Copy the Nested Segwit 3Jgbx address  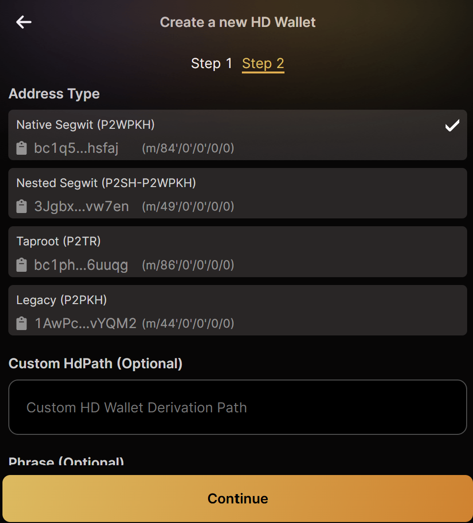click(x=22, y=207)
